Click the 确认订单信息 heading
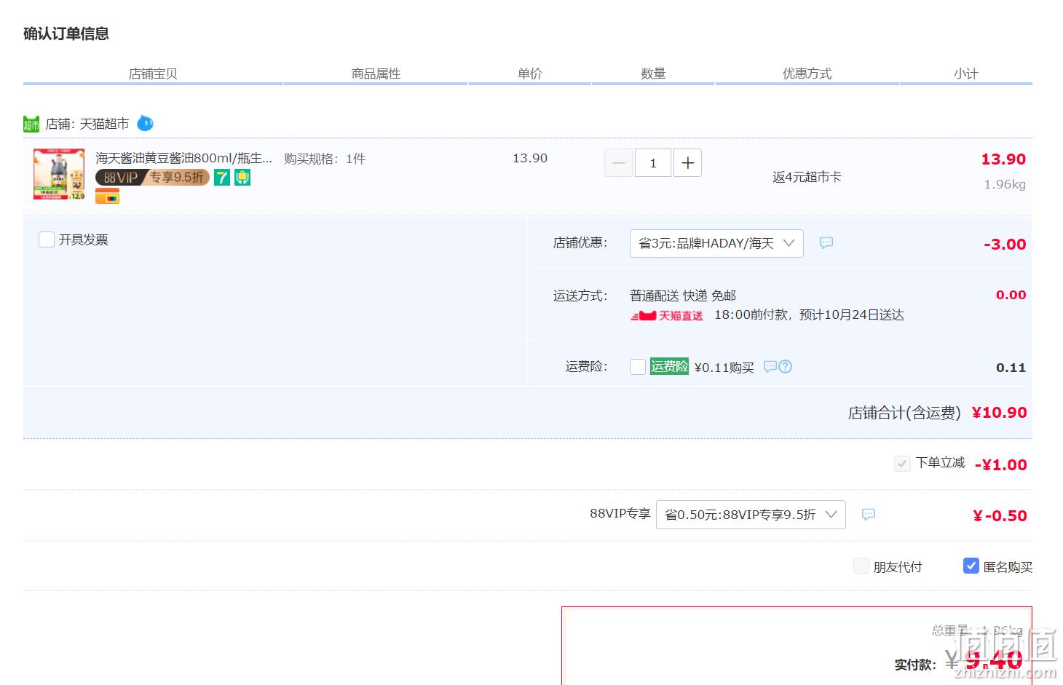Screen dimensions: 1063x685 (x=66, y=33)
